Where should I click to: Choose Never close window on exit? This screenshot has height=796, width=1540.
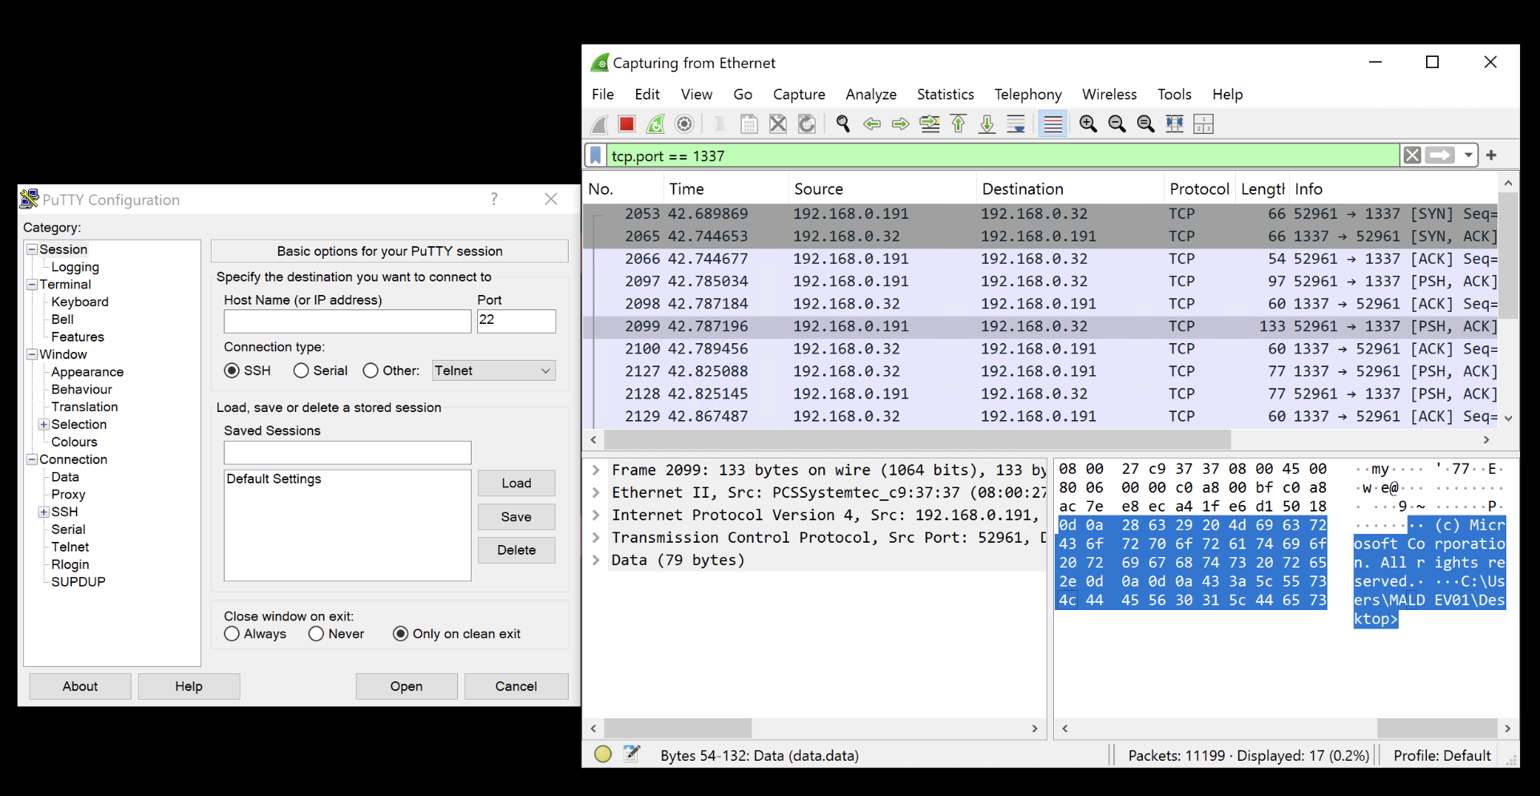point(316,634)
